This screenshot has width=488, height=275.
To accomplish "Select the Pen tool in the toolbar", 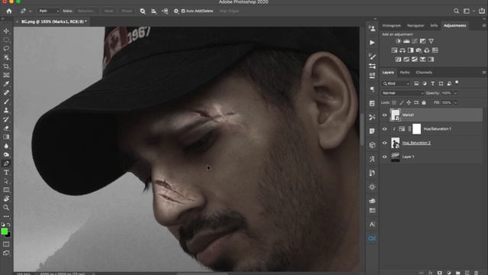I will (6, 163).
